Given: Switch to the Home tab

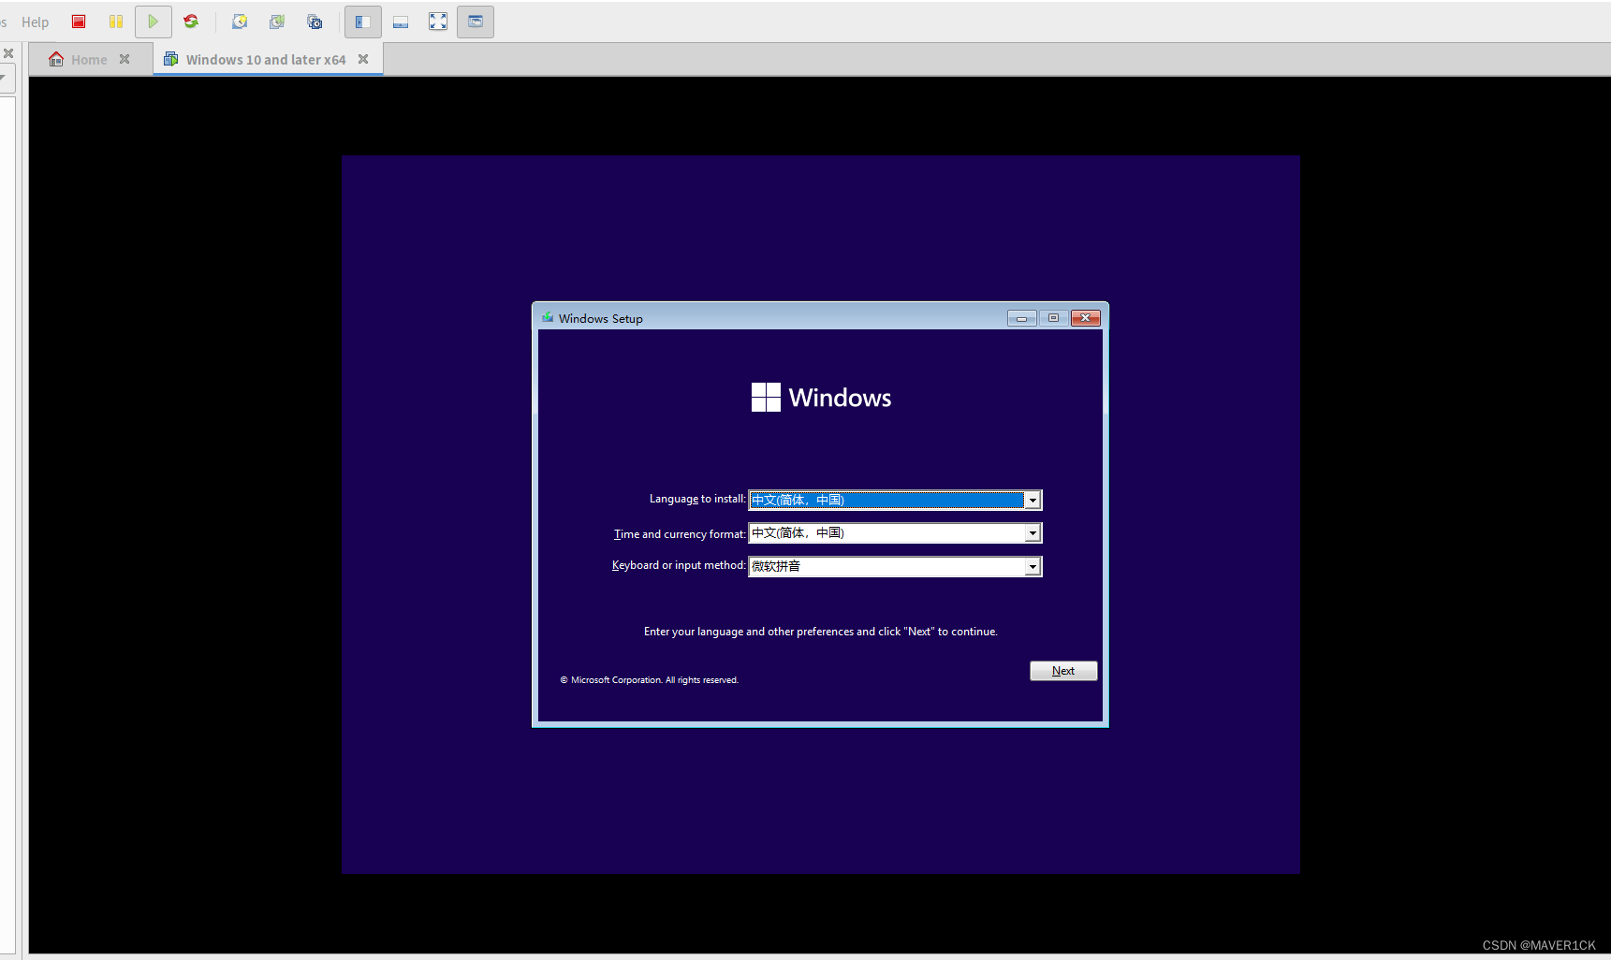Looking at the screenshot, I should (89, 60).
